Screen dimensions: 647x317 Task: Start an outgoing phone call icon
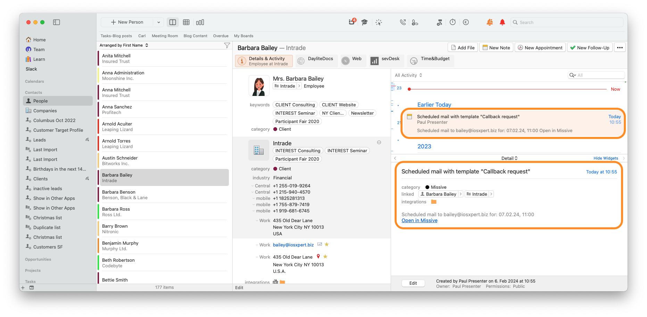[x=403, y=22]
